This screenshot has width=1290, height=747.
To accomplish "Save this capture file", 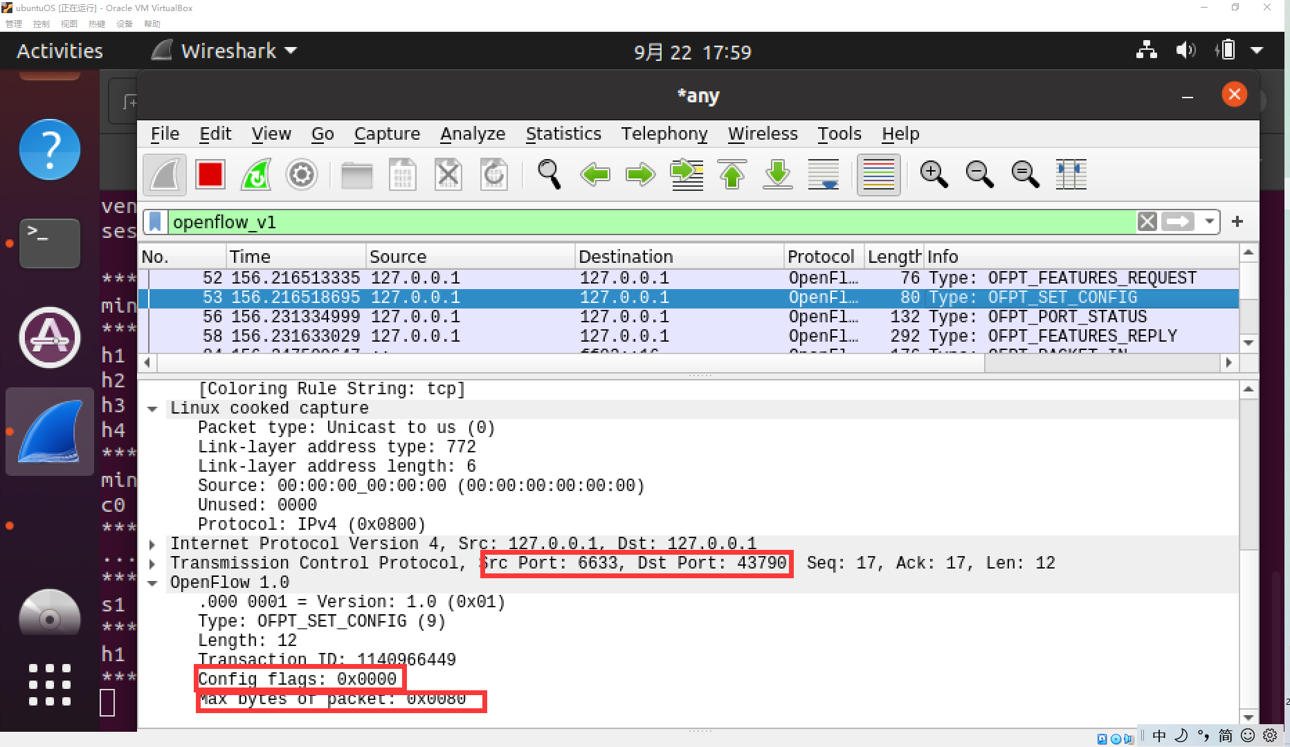I will 403,175.
